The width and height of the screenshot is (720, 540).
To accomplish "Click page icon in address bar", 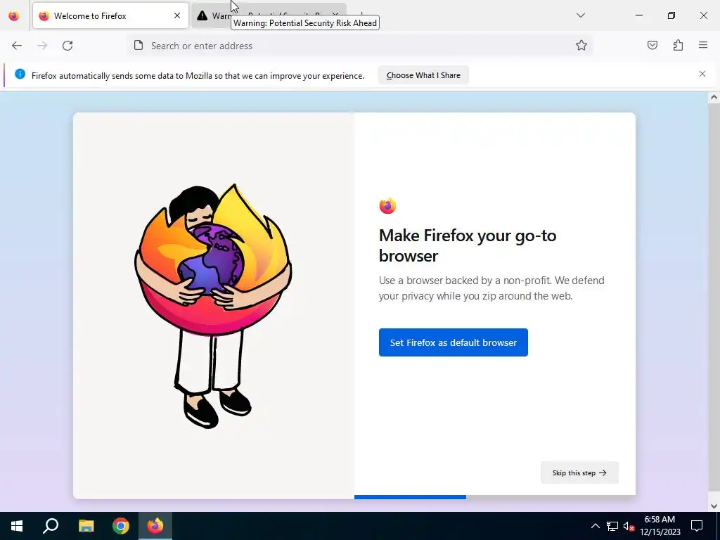I will (x=139, y=46).
